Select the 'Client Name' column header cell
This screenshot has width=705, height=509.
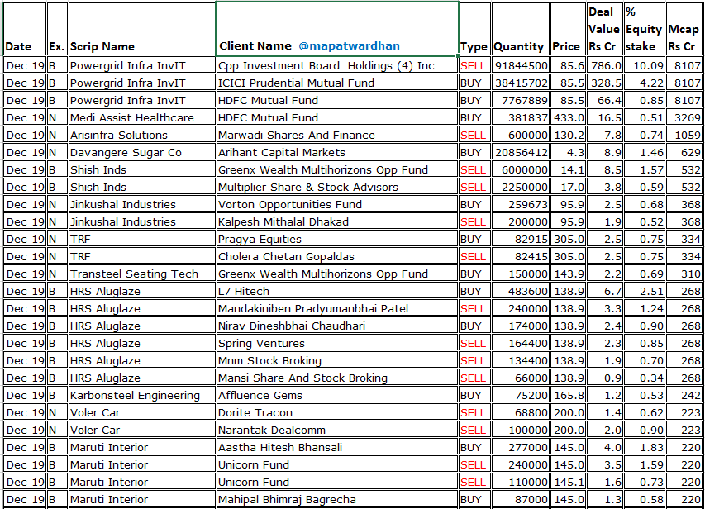coord(337,29)
